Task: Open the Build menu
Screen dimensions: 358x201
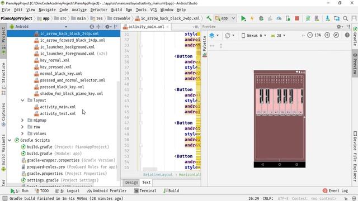Action: click(116, 10)
